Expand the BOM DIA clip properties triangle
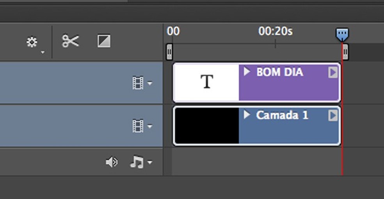Image resolution: width=384 pixels, height=199 pixels. (247, 72)
